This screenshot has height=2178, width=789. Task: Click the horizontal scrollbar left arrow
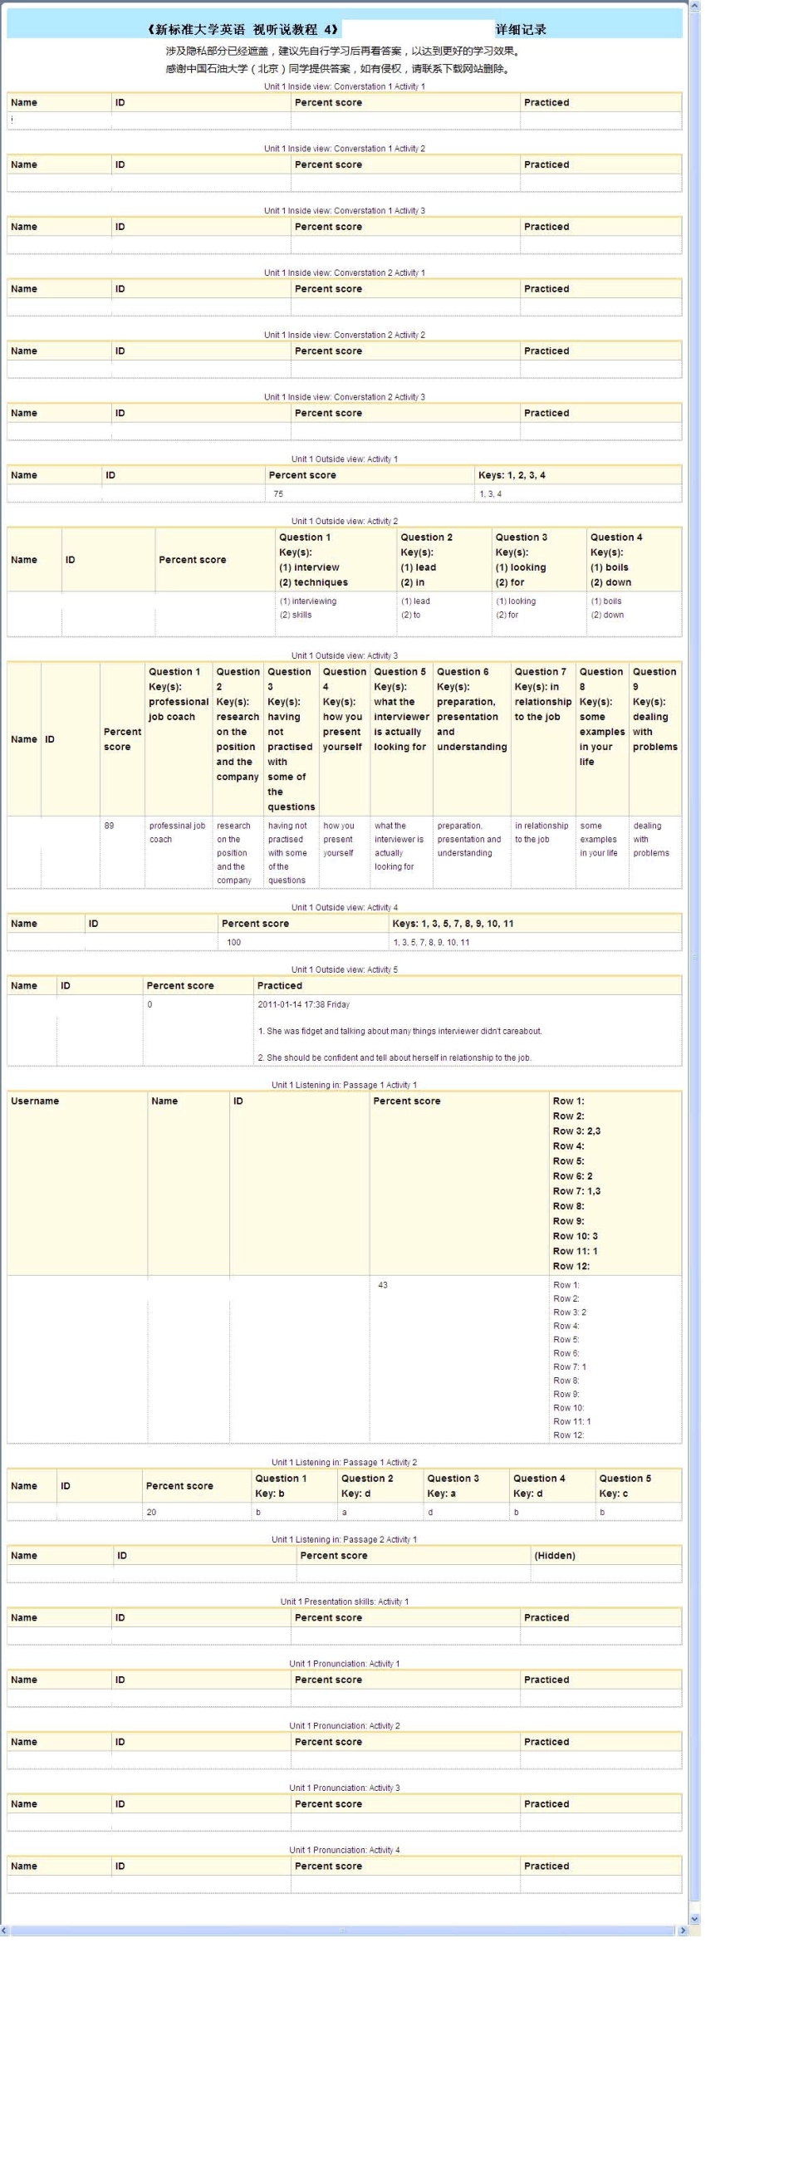[4, 1930]
